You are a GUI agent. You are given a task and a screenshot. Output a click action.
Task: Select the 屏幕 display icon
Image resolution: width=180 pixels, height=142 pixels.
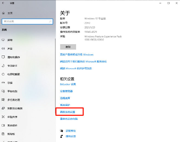(x=3, y=40)
